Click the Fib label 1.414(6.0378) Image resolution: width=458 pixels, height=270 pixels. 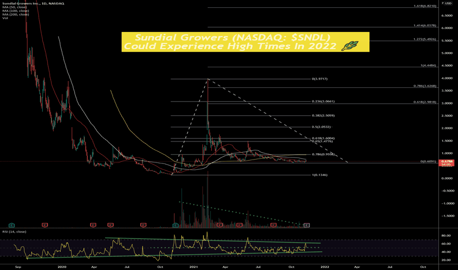(425, 26)
